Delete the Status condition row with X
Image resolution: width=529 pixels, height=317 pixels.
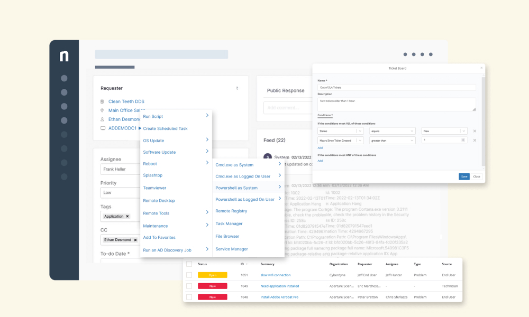tap(475, 131)
